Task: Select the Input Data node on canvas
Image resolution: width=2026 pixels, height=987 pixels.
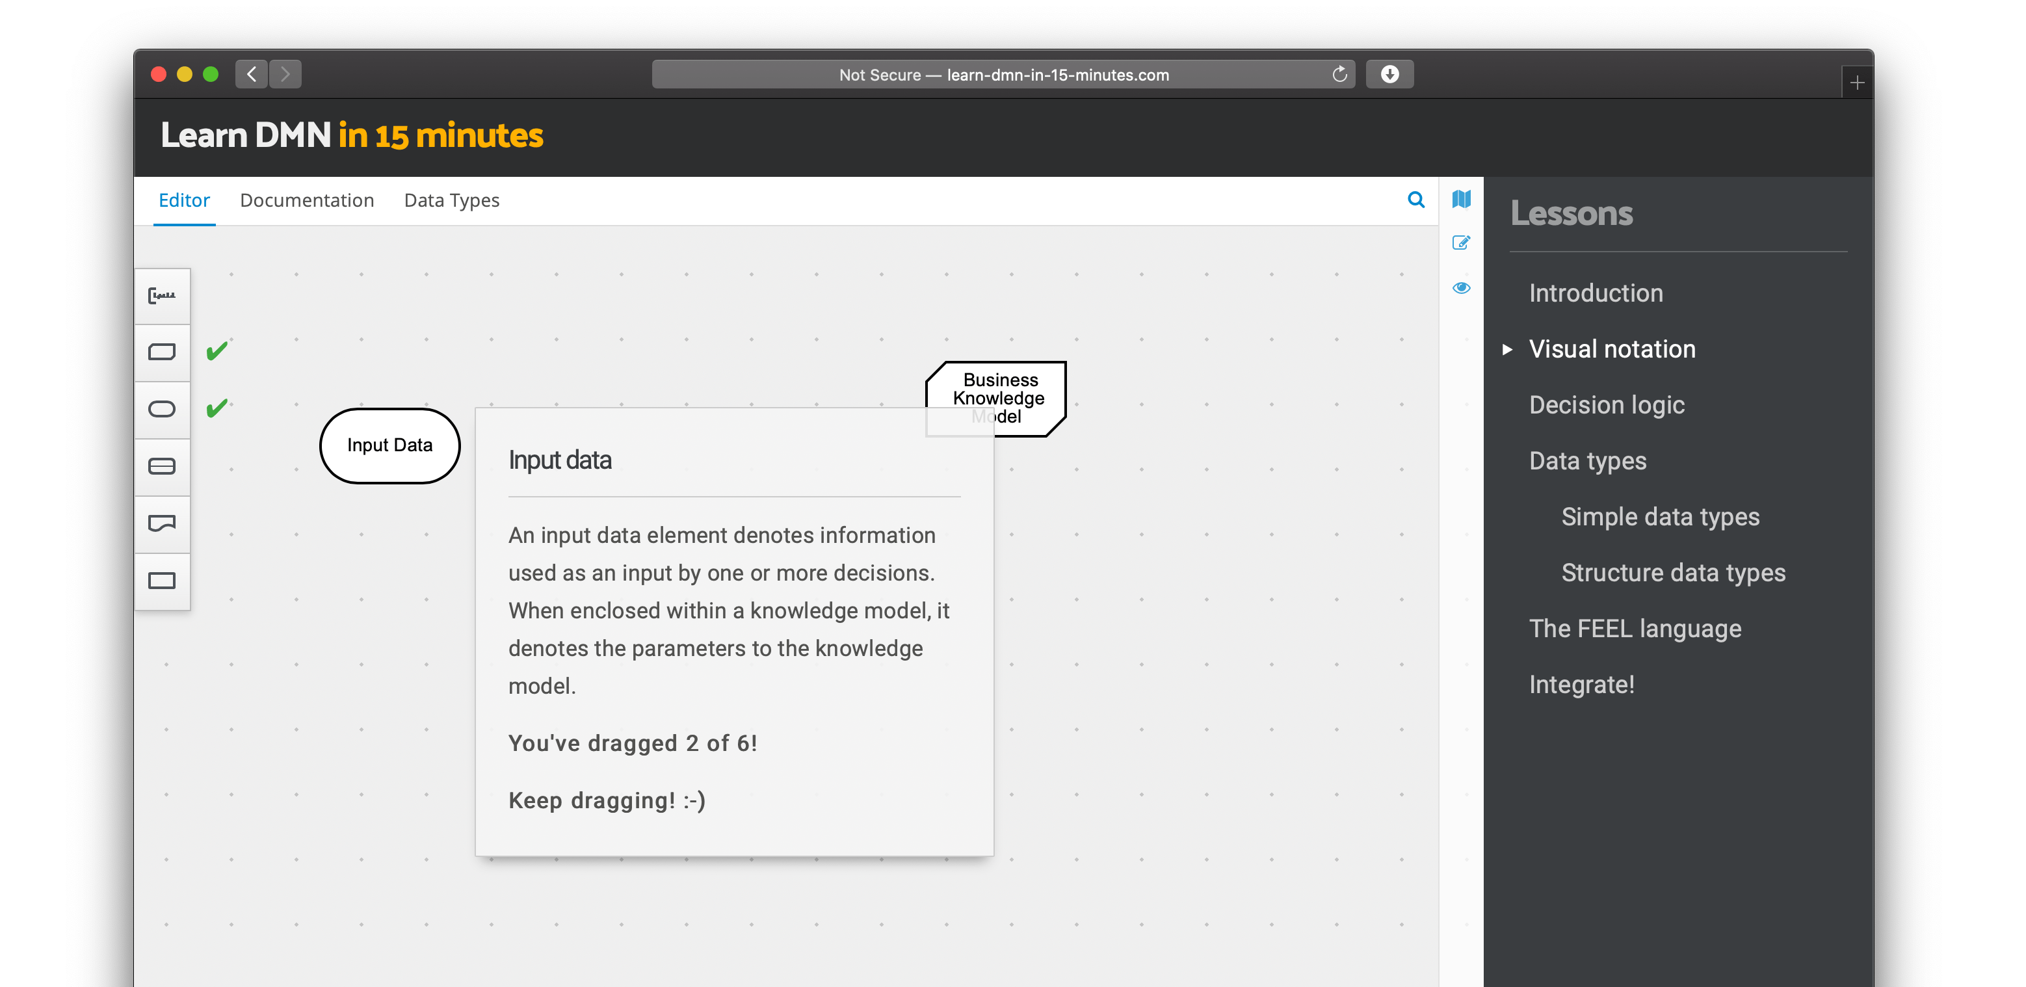Action: [389, 445]
